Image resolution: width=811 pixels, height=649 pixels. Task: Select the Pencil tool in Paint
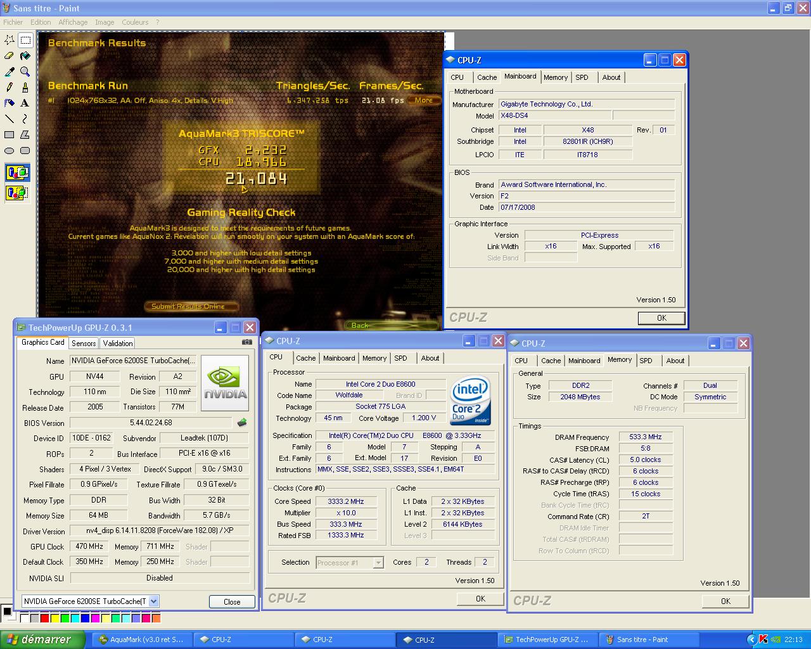10,87
